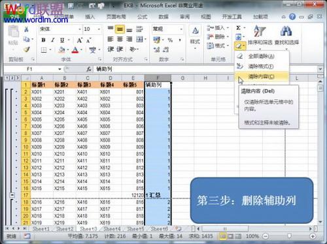
Task: Click the Wrap Text icon
Action: click(139, 29)
